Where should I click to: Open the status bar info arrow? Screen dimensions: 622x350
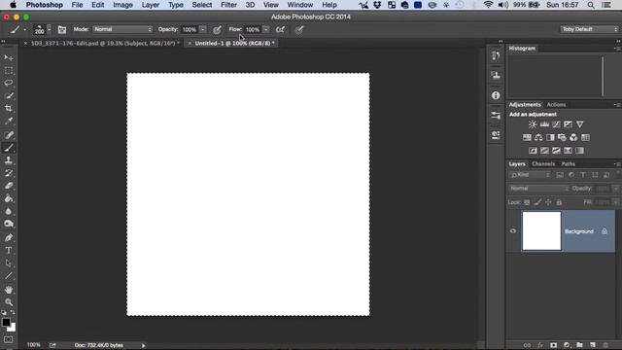[143, 345]
